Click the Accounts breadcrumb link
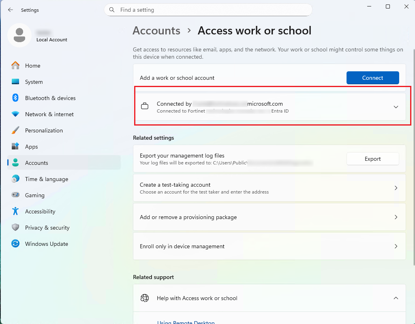The width and height of the screenshot is (415, 324). [x=156, y=31]
